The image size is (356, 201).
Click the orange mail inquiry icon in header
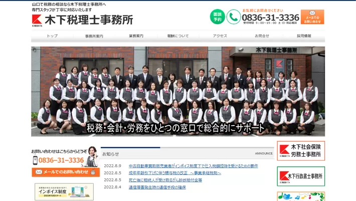pyautogui.click(x=312, y=17)
